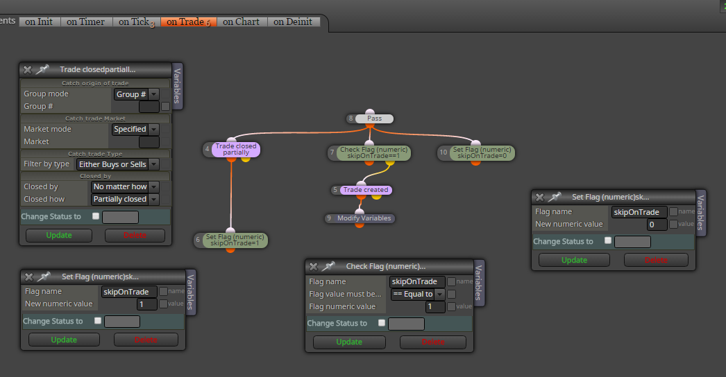Toggle name checkbox beside Check Flag skipOnTrade

tap(451, 281)
